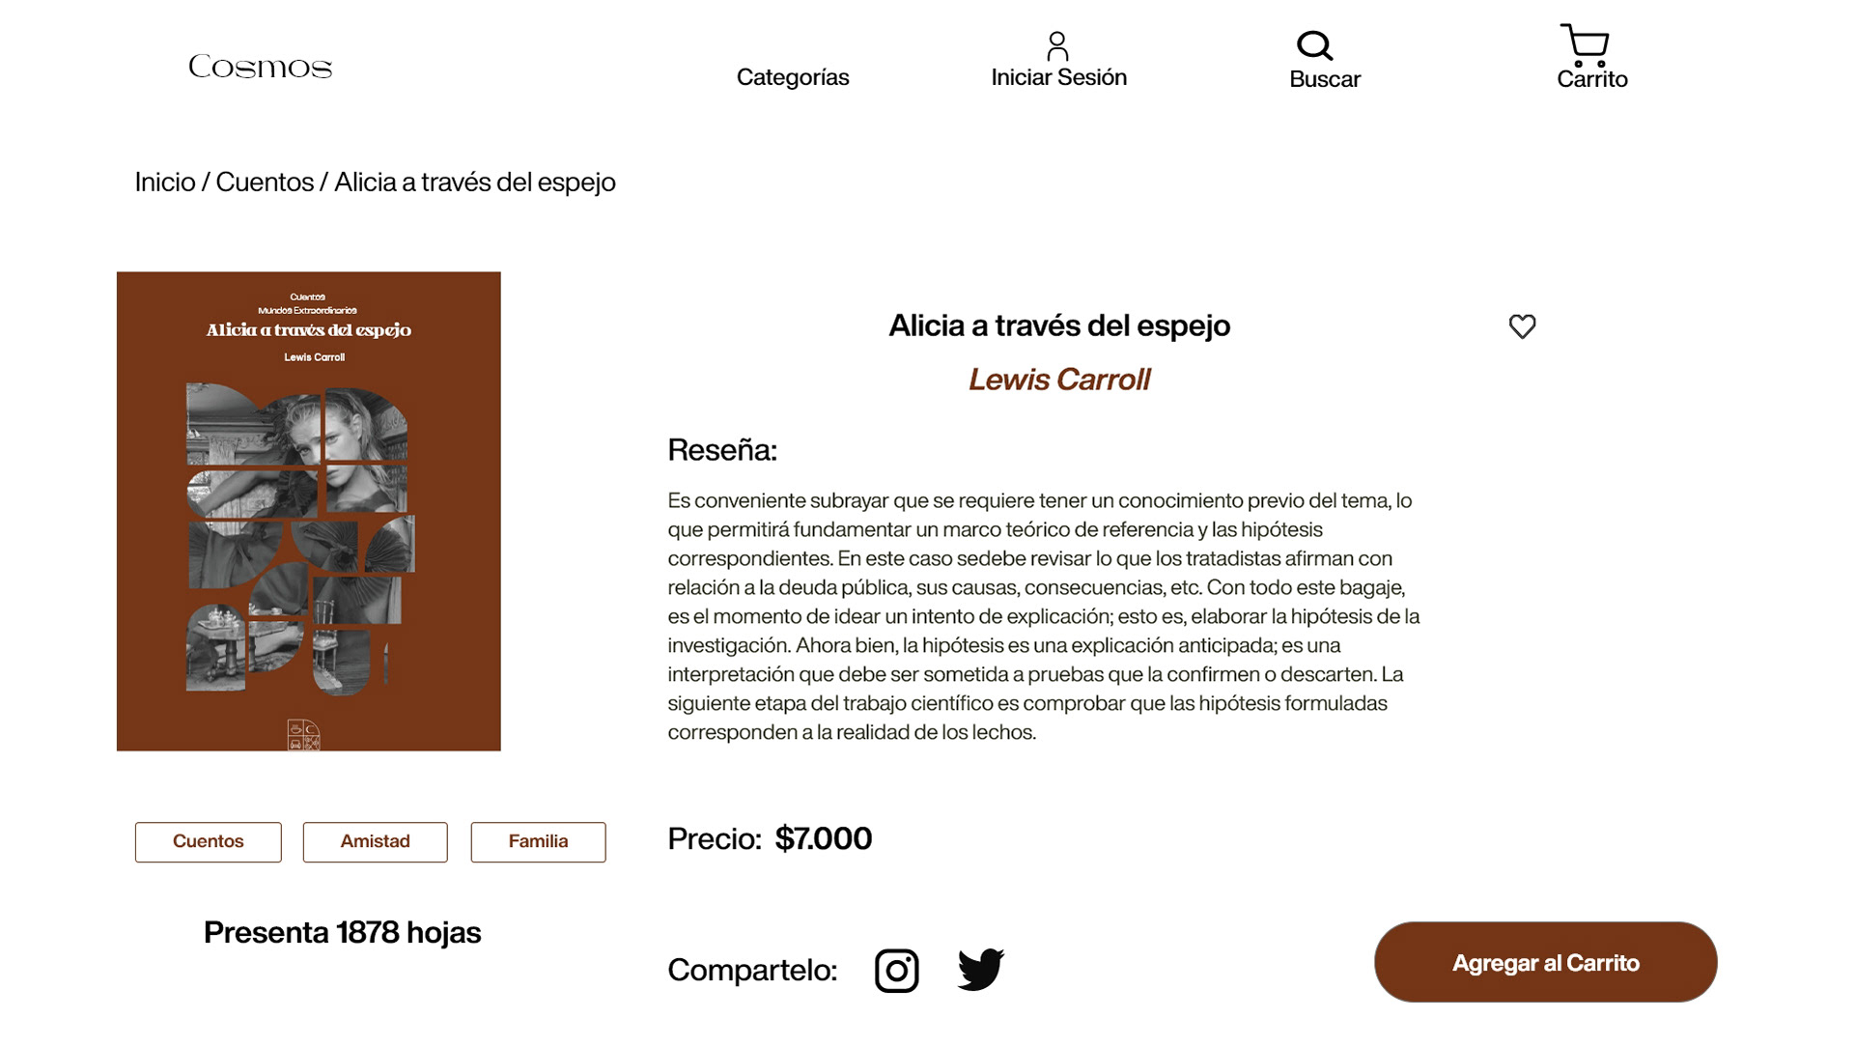Image resolution: width=1854 pixels, height=1046 pixels.
Task: Select the Amistad tag button
Action: point(376,842)
